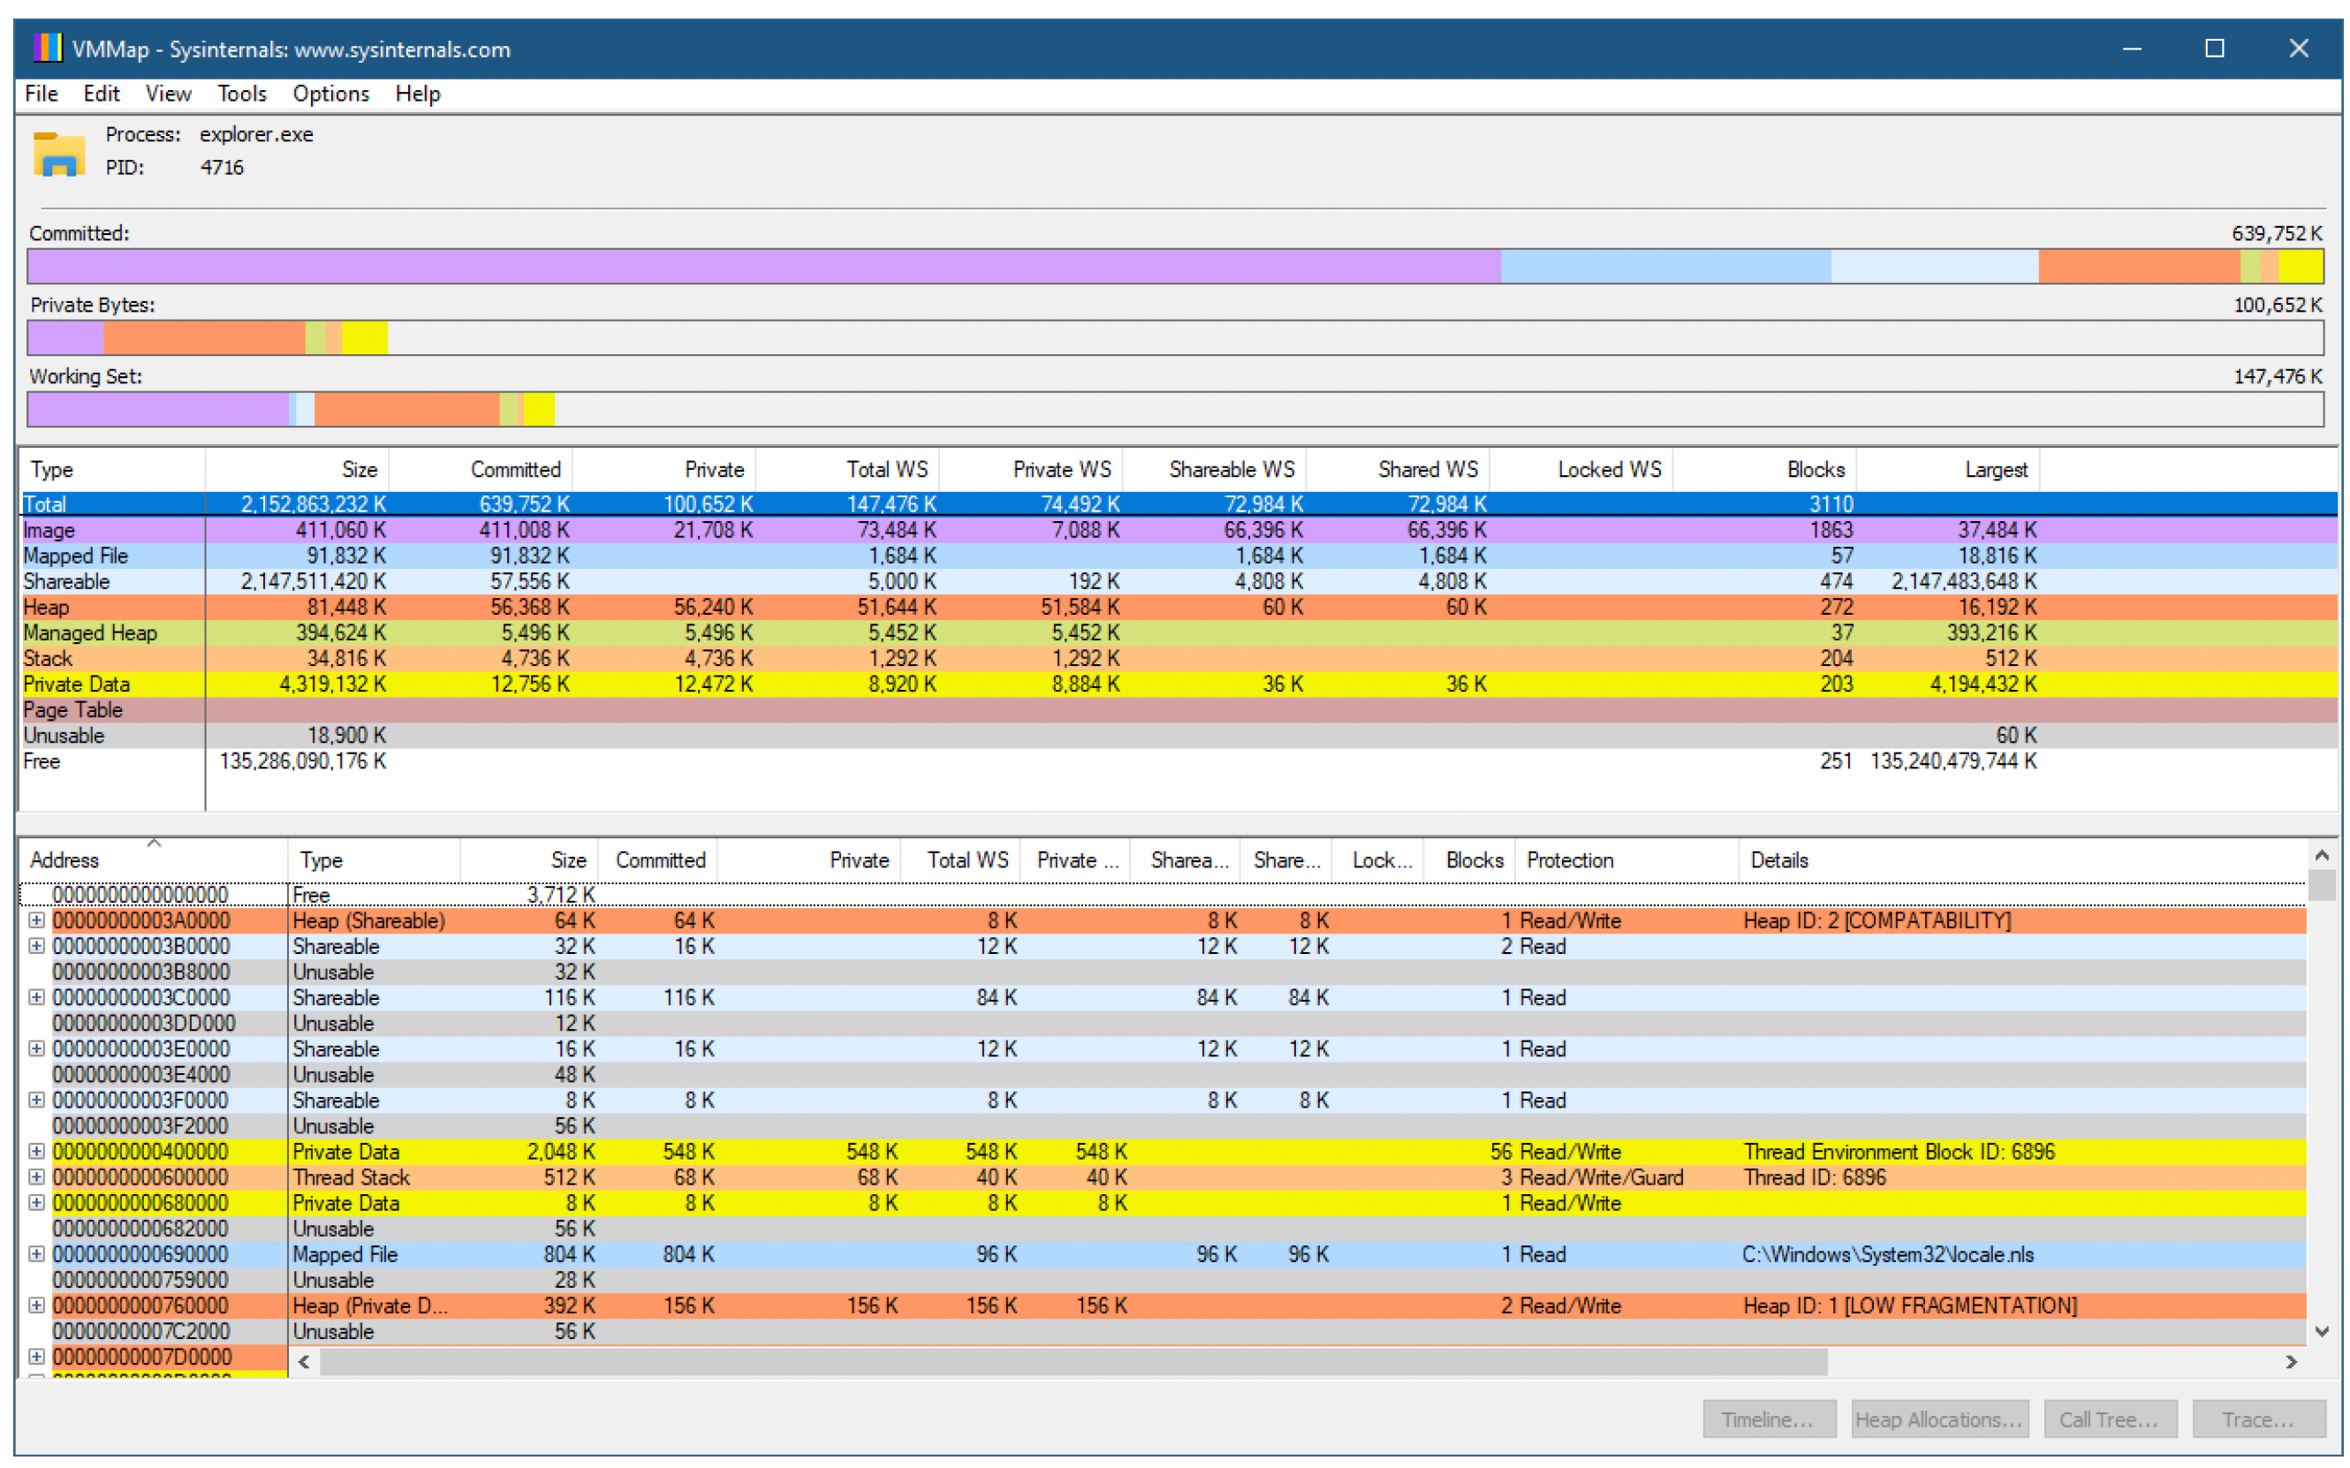Click the details list scroll down arrow
This screenshot has width=2350, height=1468.
pyautogui.click(x=2321, y=1331)
